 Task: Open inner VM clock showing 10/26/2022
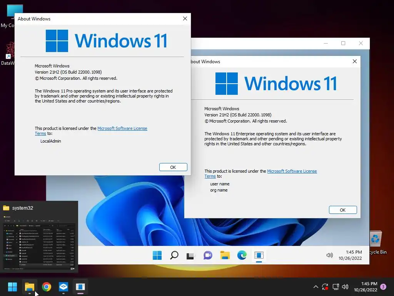(x=350, y=255)
